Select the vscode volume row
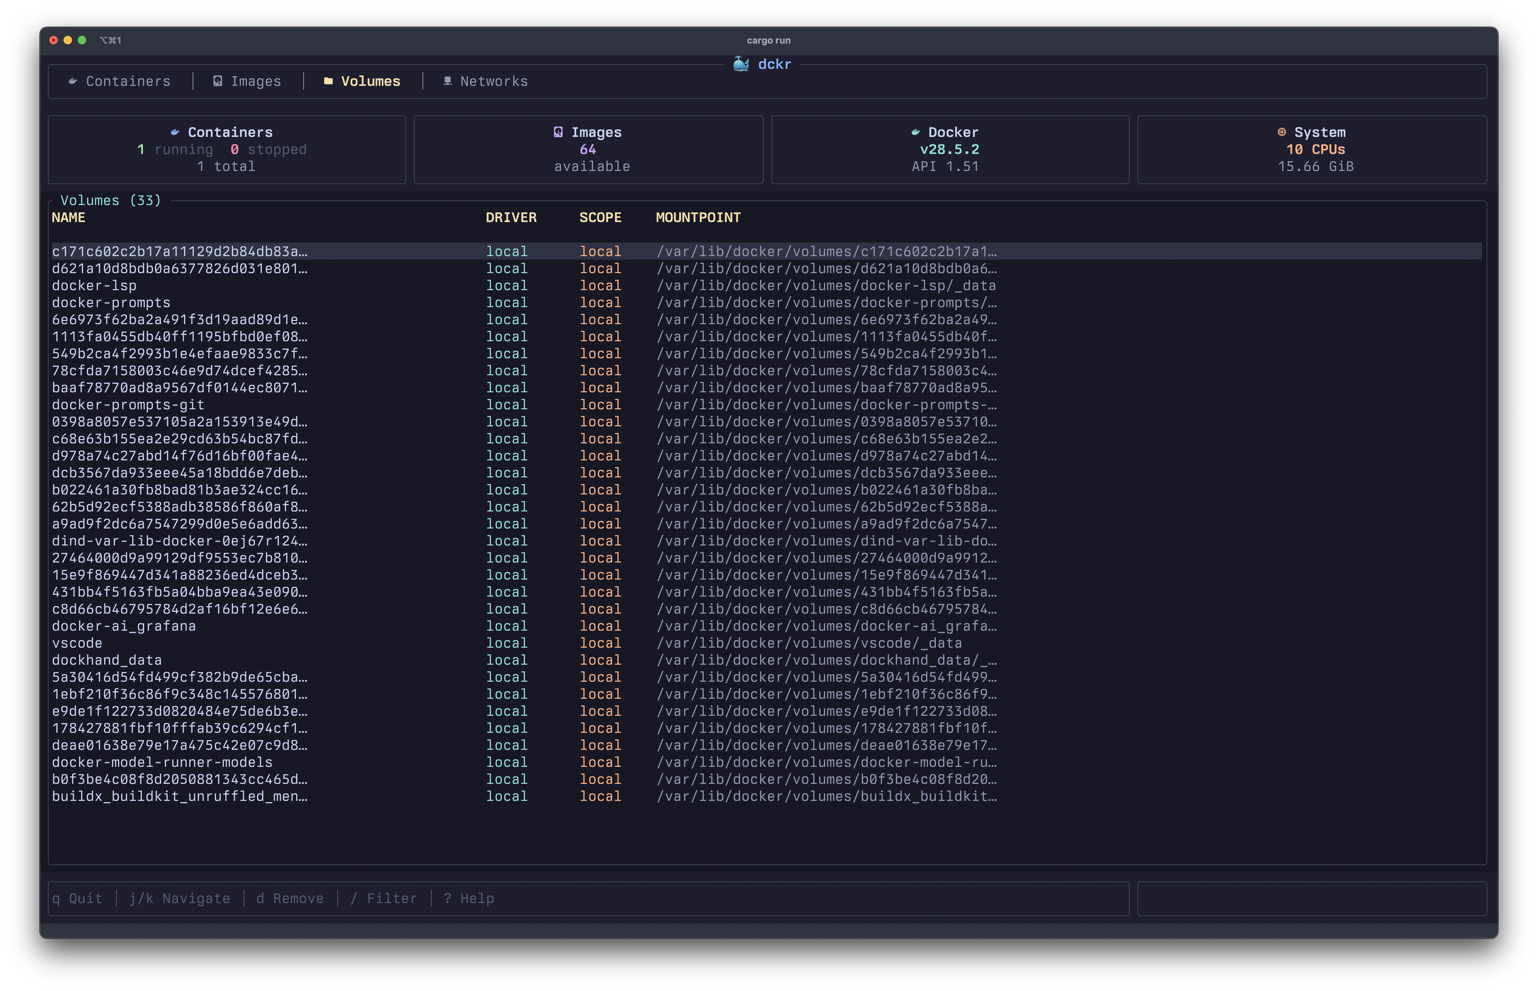This screenshot has width=1538, height=991. [x=77, y=643]
